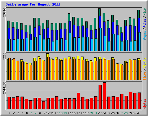Select the cyan Pages bar for day 22
Screen dimensions: 148x116
coord(101,40)
